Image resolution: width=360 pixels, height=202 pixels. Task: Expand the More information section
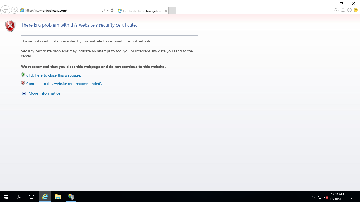45,93
